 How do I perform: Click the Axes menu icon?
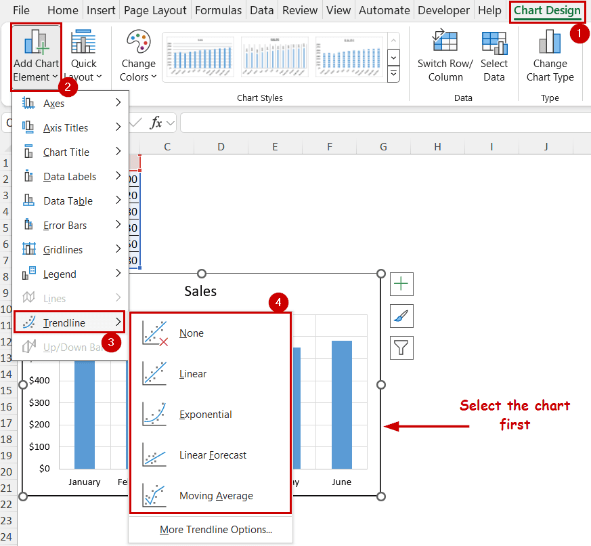(28, 102)
